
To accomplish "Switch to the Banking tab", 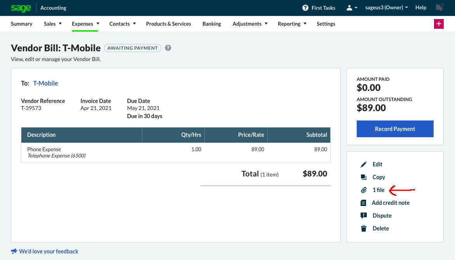I will click(x=212, y=24).
